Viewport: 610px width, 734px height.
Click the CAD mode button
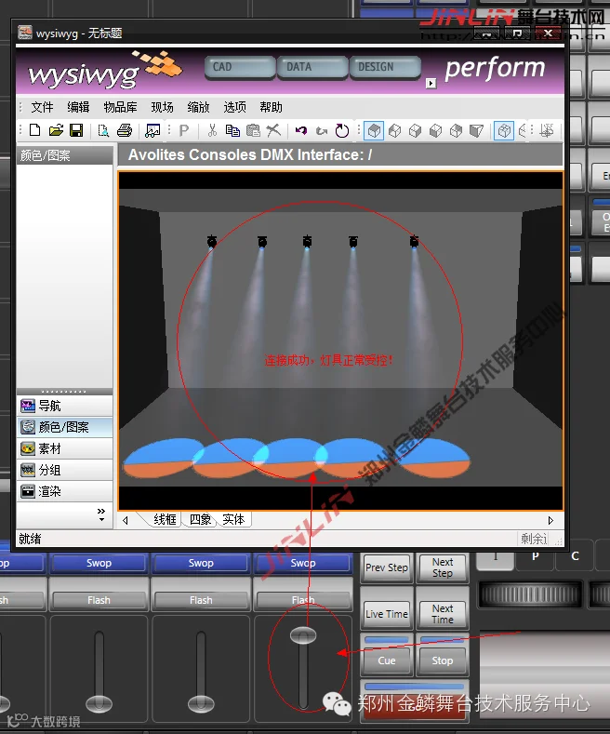(x=240, y=67)
